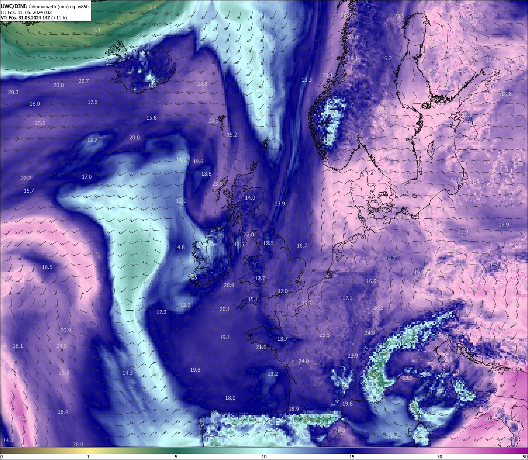Click the 12.2 value label
Screen dimensions: 528x460
point(186,305)
